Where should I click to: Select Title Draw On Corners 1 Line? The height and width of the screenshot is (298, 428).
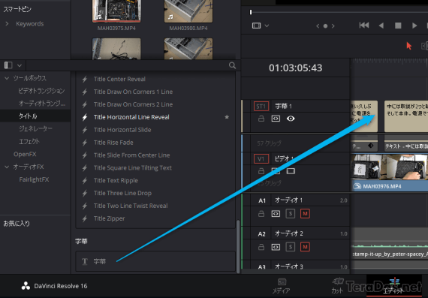pyautogui.click(x=133, y=92)
